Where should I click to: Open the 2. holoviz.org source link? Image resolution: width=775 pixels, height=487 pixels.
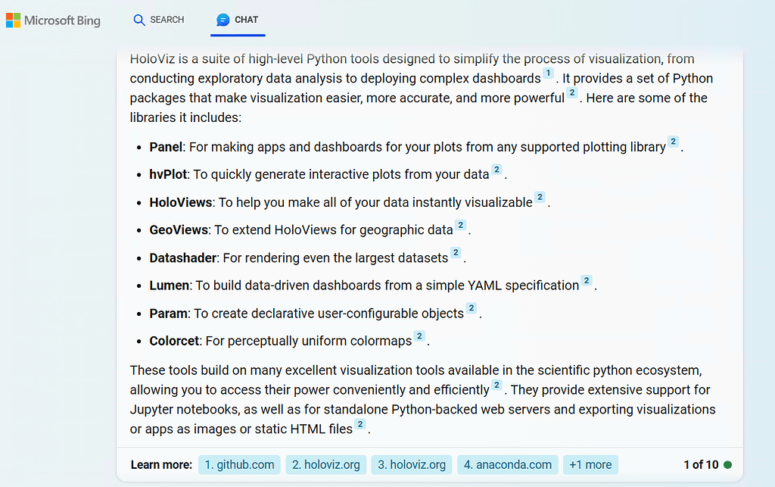click(x=325, y=464)
